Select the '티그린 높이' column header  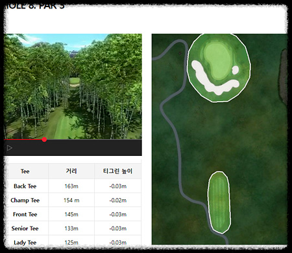pyautogui.click(x=117, y=171)
